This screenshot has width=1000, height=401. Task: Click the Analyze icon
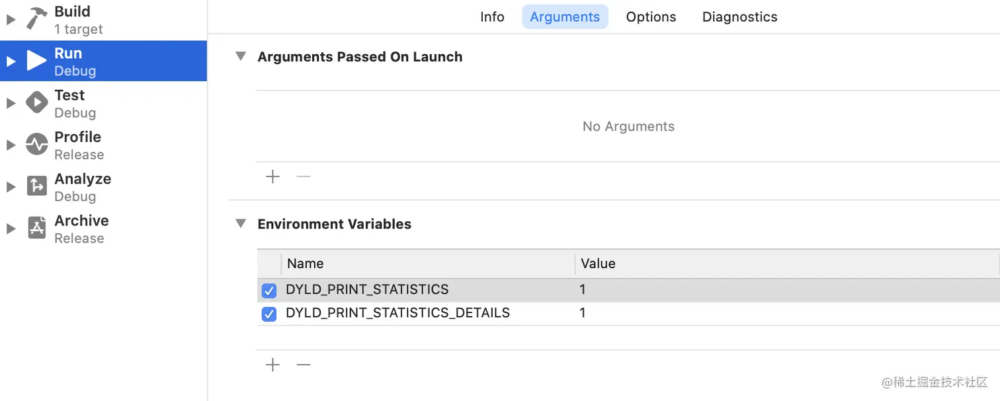(x=36, y=186)
